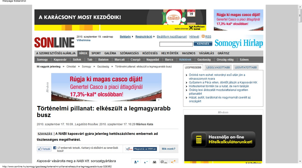Increase article font size A+ icon
Viewport: 302px width, 168px height.
[136, 162]
